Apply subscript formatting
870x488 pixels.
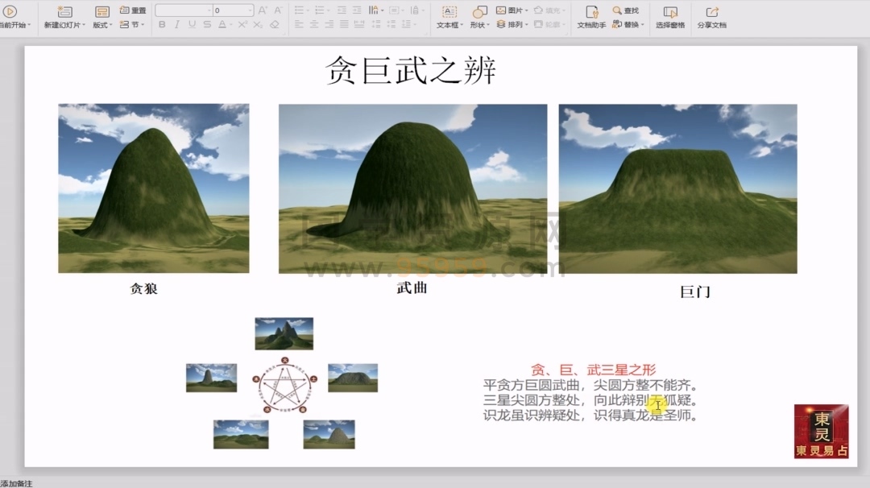tap(258, 24)
